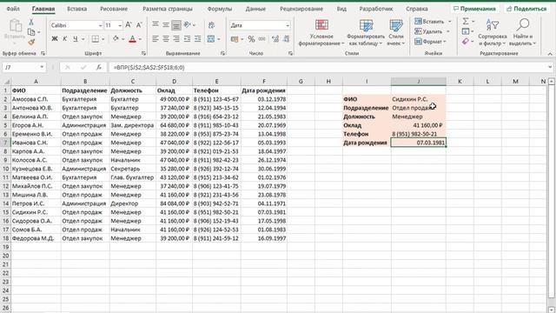Align text to top of cell
This screenshot has width=556, height=313.
[x=156, y=24]
